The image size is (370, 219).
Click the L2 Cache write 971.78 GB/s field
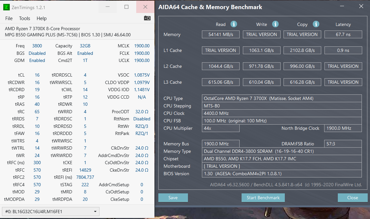pos(261,66)
